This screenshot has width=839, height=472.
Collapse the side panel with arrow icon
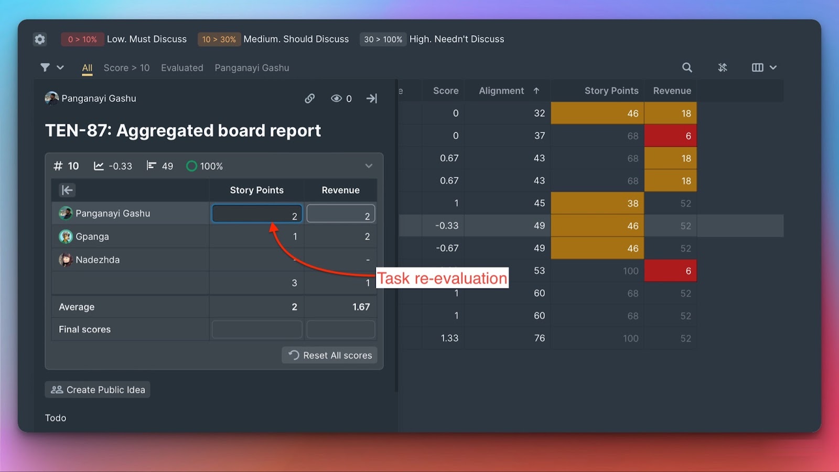click(372, 99)
